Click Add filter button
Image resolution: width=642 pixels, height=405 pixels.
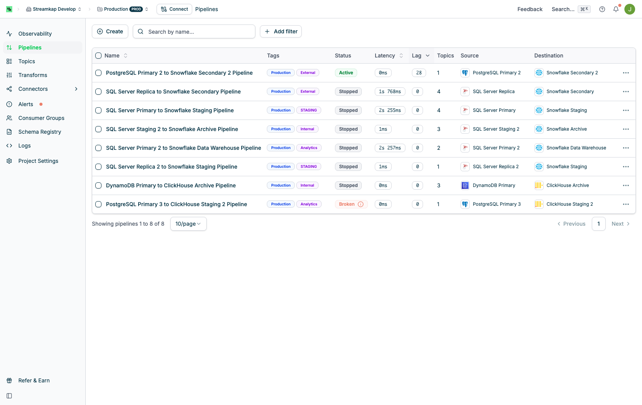281,31
